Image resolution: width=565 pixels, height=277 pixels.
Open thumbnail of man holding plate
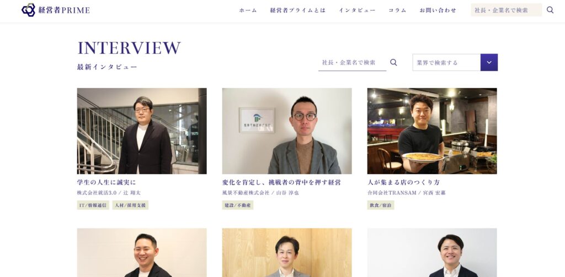(x=432, y=131)
